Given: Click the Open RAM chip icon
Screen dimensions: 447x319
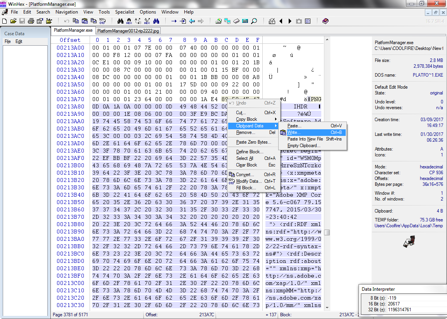Looking at the screenshot, I should point(236,21).
